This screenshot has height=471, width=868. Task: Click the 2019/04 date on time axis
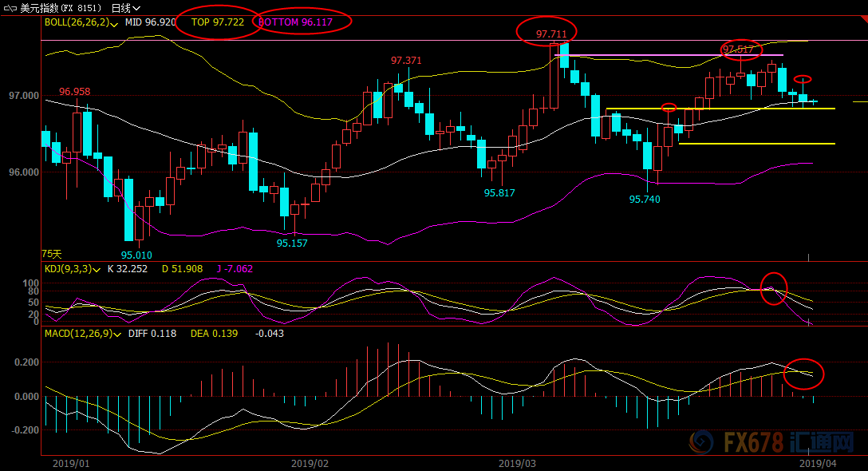(x=817, y=463)
